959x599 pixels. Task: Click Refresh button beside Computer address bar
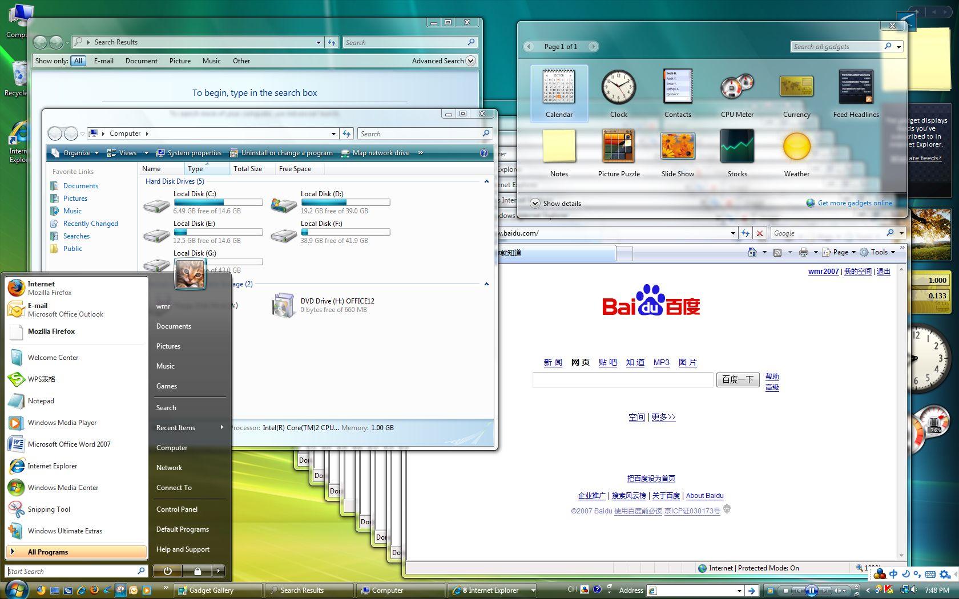point(346,133)
